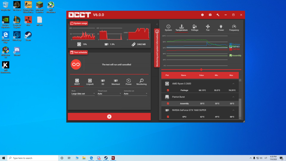Open the notification center icon

coord(281,158)
